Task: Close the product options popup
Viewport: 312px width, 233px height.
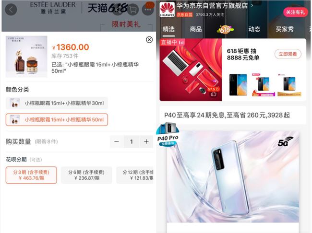Action: (149, 40)
